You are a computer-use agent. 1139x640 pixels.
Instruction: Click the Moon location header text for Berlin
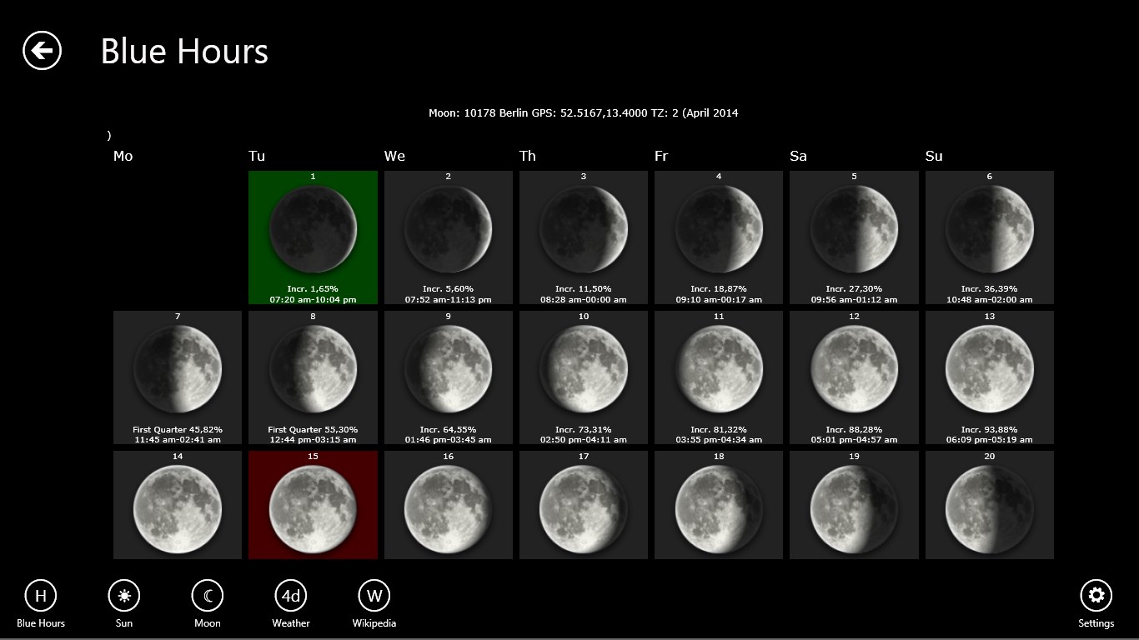coord(583,113)
